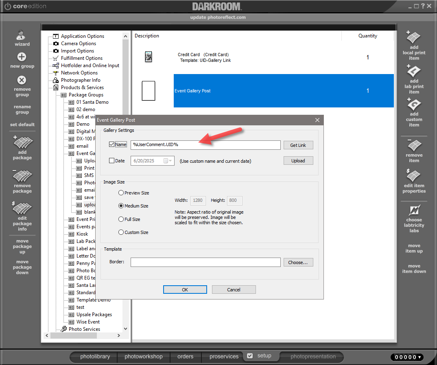Click the Cancel button

(x=234, y=290)
